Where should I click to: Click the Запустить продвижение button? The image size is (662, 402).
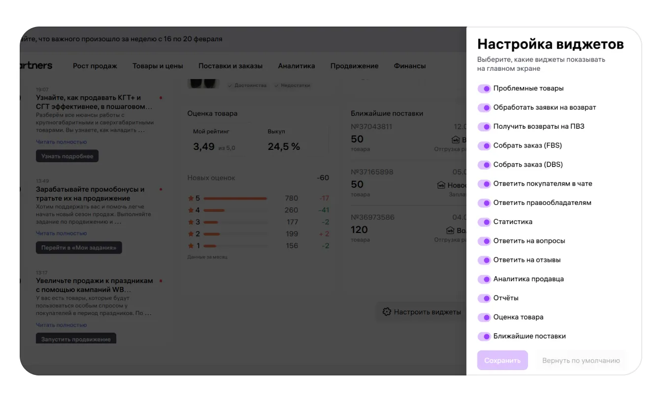pos(76,339)
